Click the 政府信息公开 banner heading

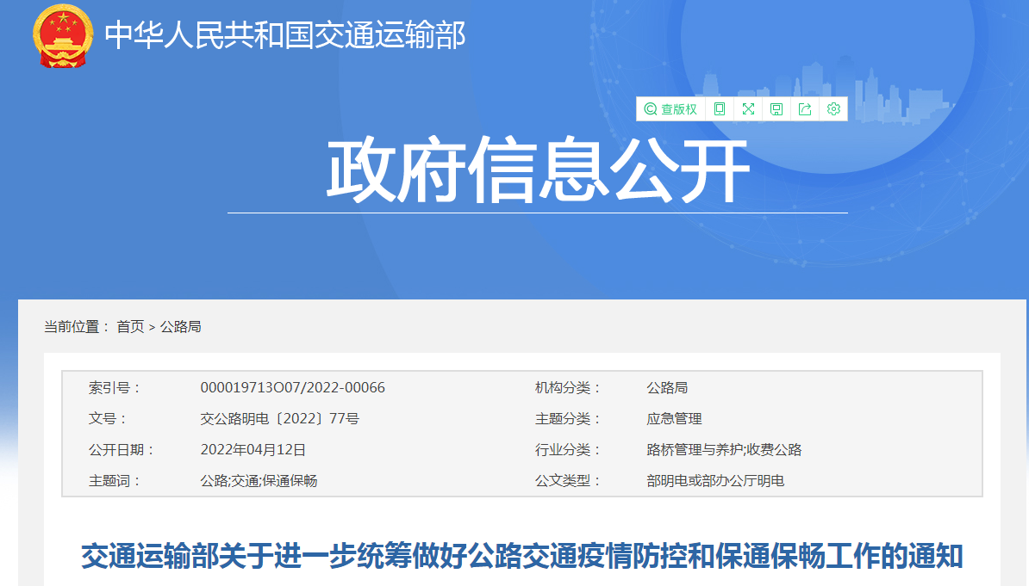click(538, 170)
